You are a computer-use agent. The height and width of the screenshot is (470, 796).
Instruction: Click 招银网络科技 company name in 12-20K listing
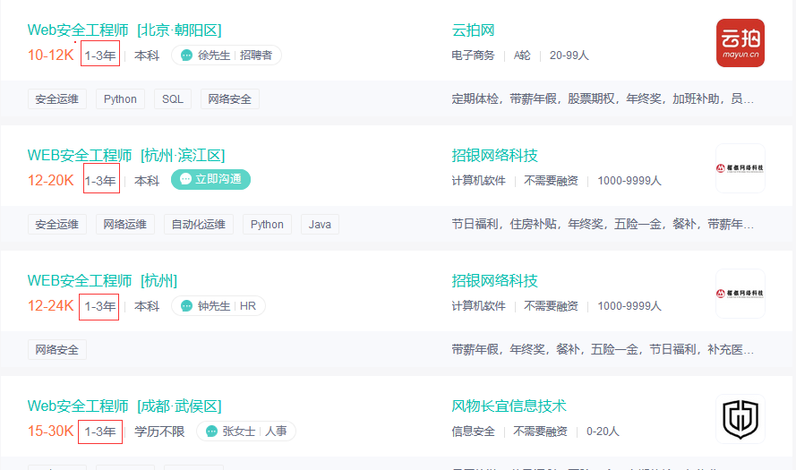[x=494, y=156]
